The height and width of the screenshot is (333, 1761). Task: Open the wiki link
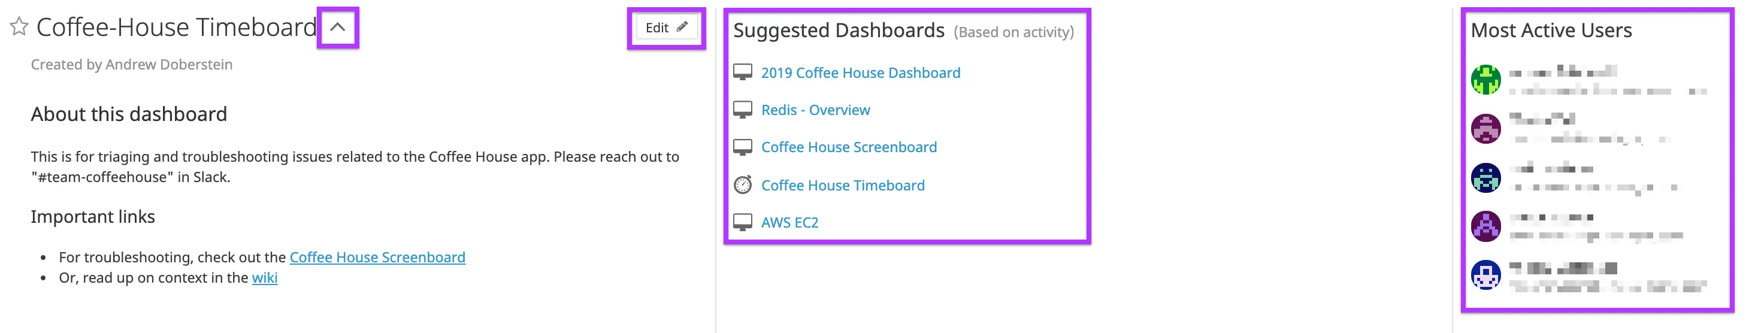click(x=265, y=278)
